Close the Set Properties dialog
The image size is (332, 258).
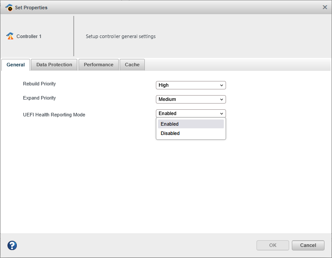point(325,7)
